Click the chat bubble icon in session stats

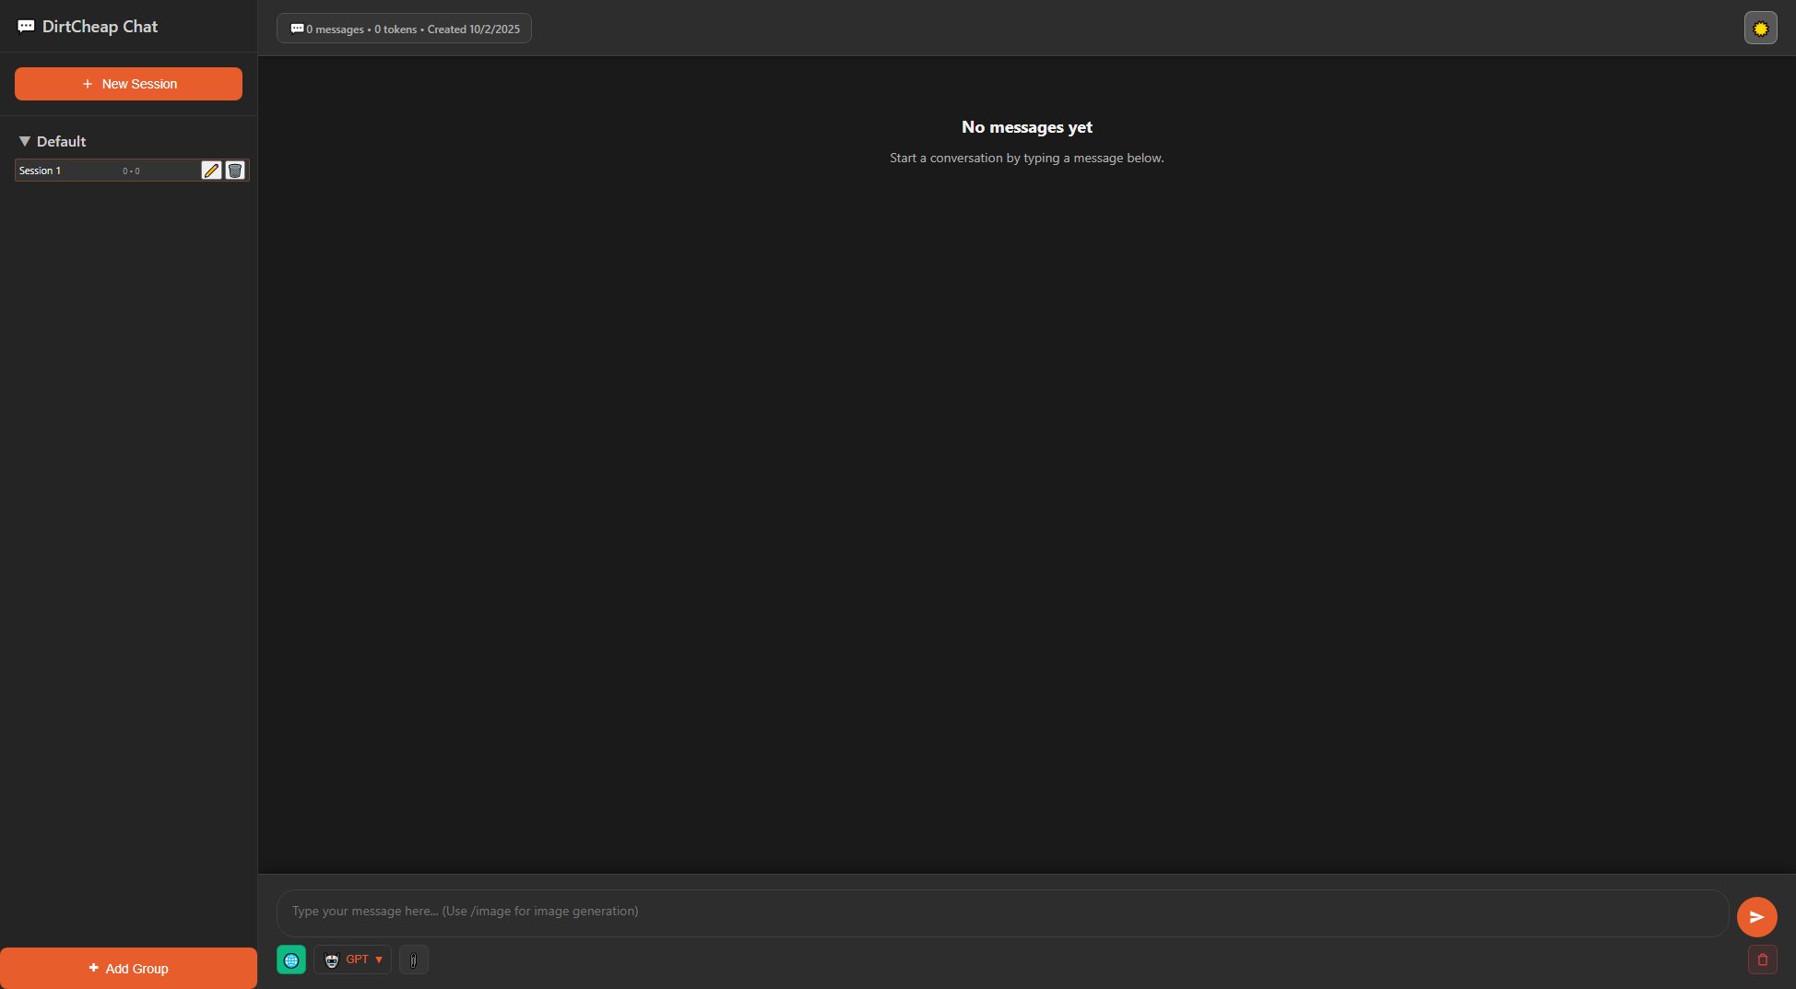297,29
